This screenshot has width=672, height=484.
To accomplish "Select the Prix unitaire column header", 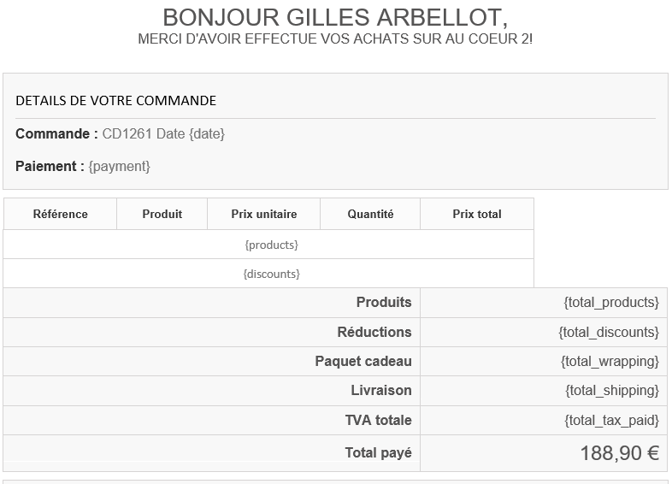I will coord(263,214).
